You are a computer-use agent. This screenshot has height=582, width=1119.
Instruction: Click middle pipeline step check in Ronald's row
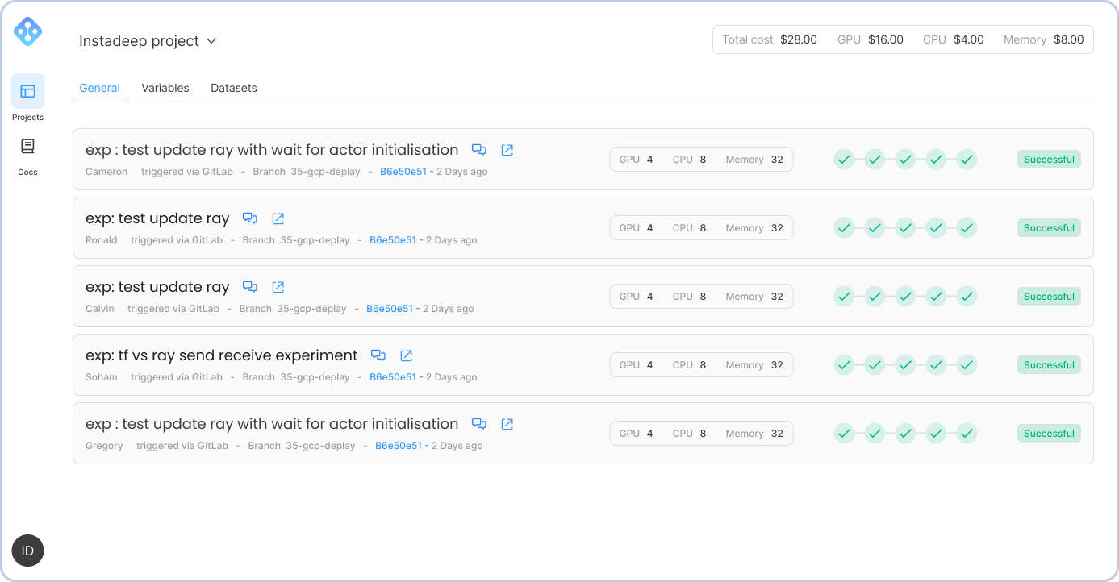(905, 228)
